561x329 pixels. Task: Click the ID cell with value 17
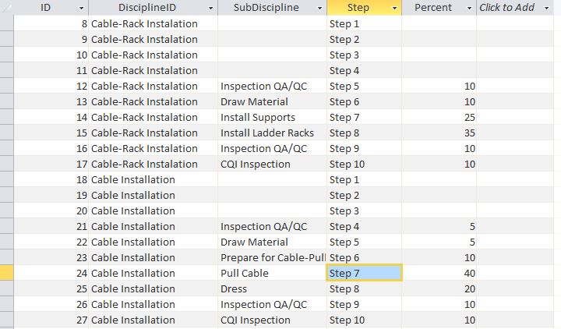51,164
